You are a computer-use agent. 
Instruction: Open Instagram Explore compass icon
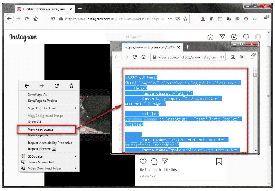[x=234, y=37]
